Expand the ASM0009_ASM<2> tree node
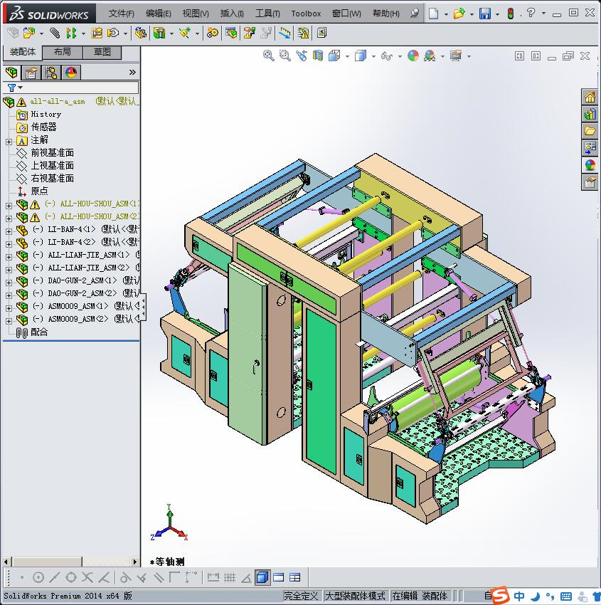The width and height of the screenshot is (601, 605). click(9, 321)
